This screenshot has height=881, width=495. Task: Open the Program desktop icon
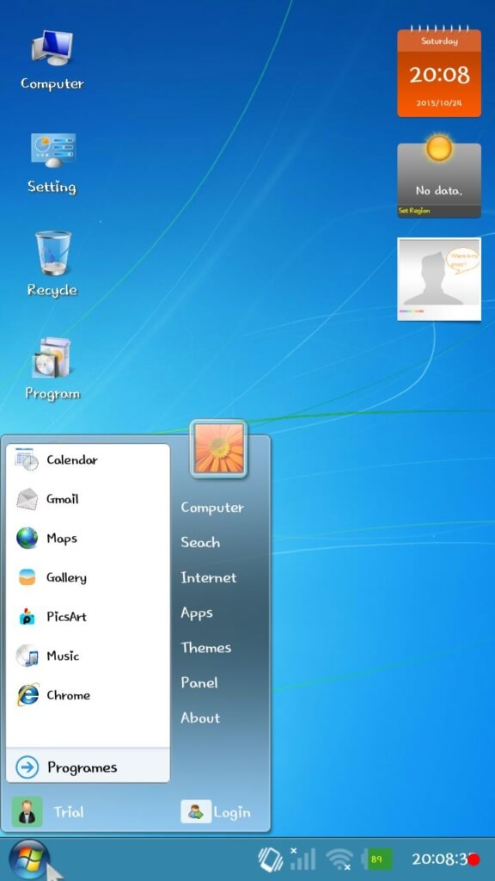click(x=52, y=357)
